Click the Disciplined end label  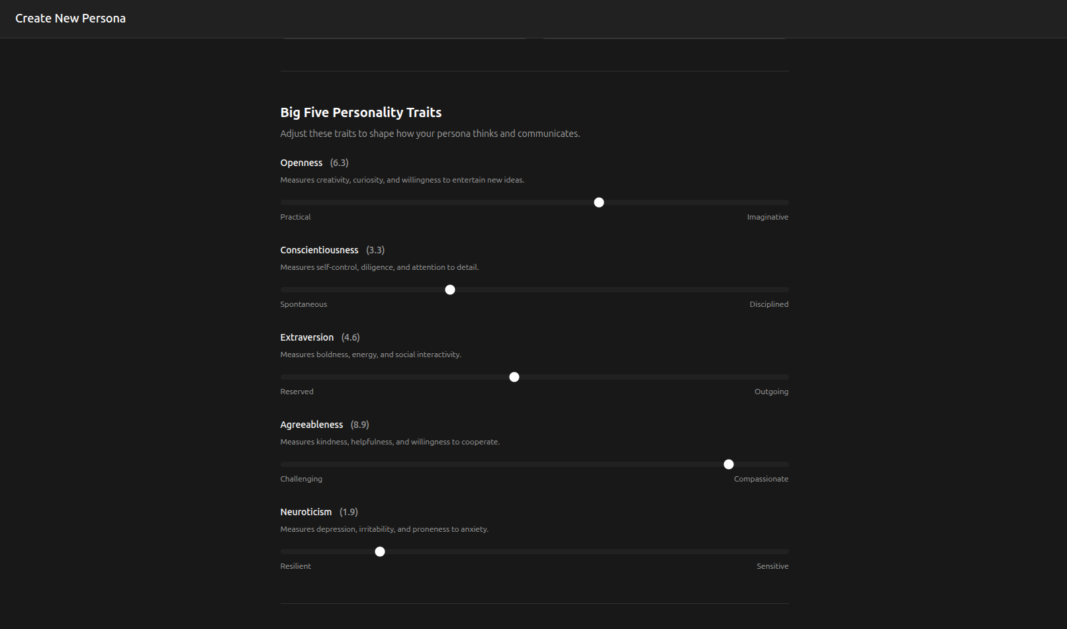pos(768,304)
